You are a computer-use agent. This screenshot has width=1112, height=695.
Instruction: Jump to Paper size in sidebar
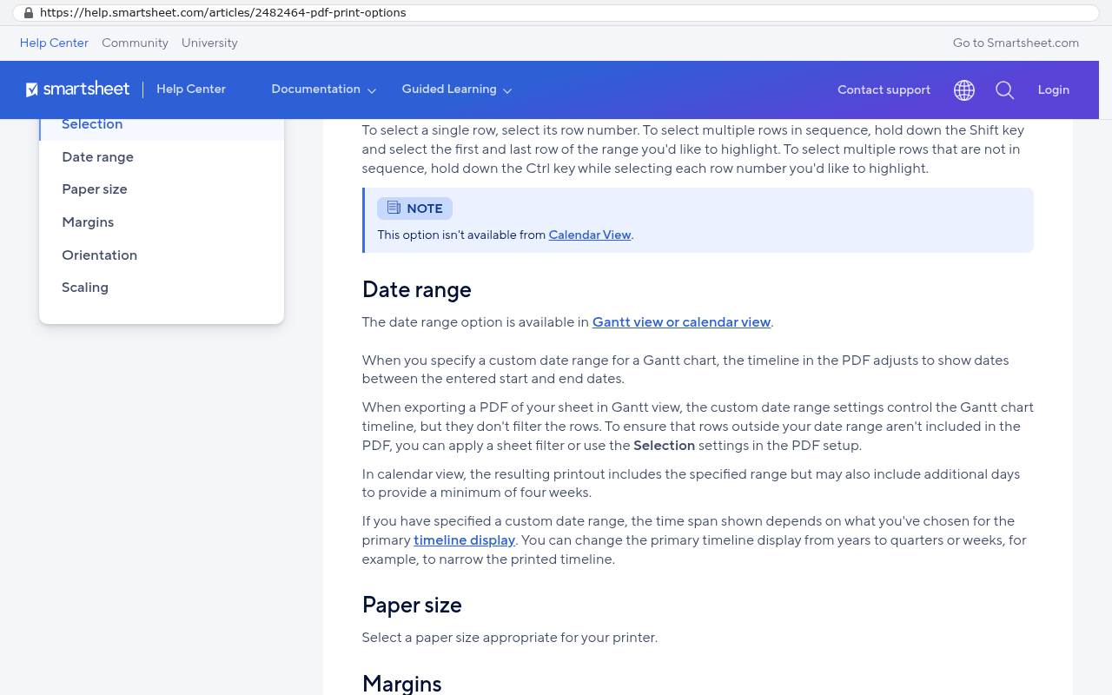point(95,189)
